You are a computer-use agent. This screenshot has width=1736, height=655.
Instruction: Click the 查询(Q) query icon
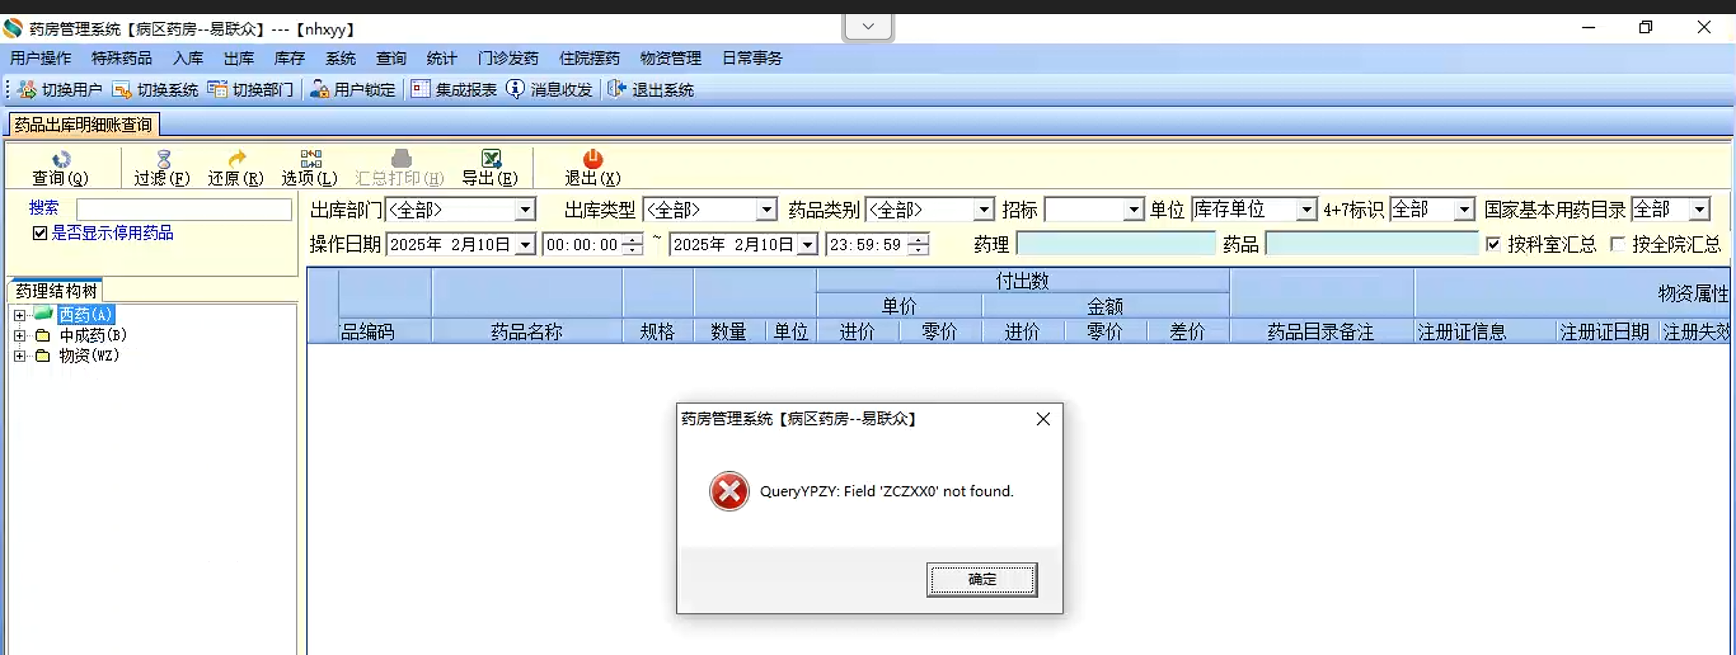[x=61, y=159]
